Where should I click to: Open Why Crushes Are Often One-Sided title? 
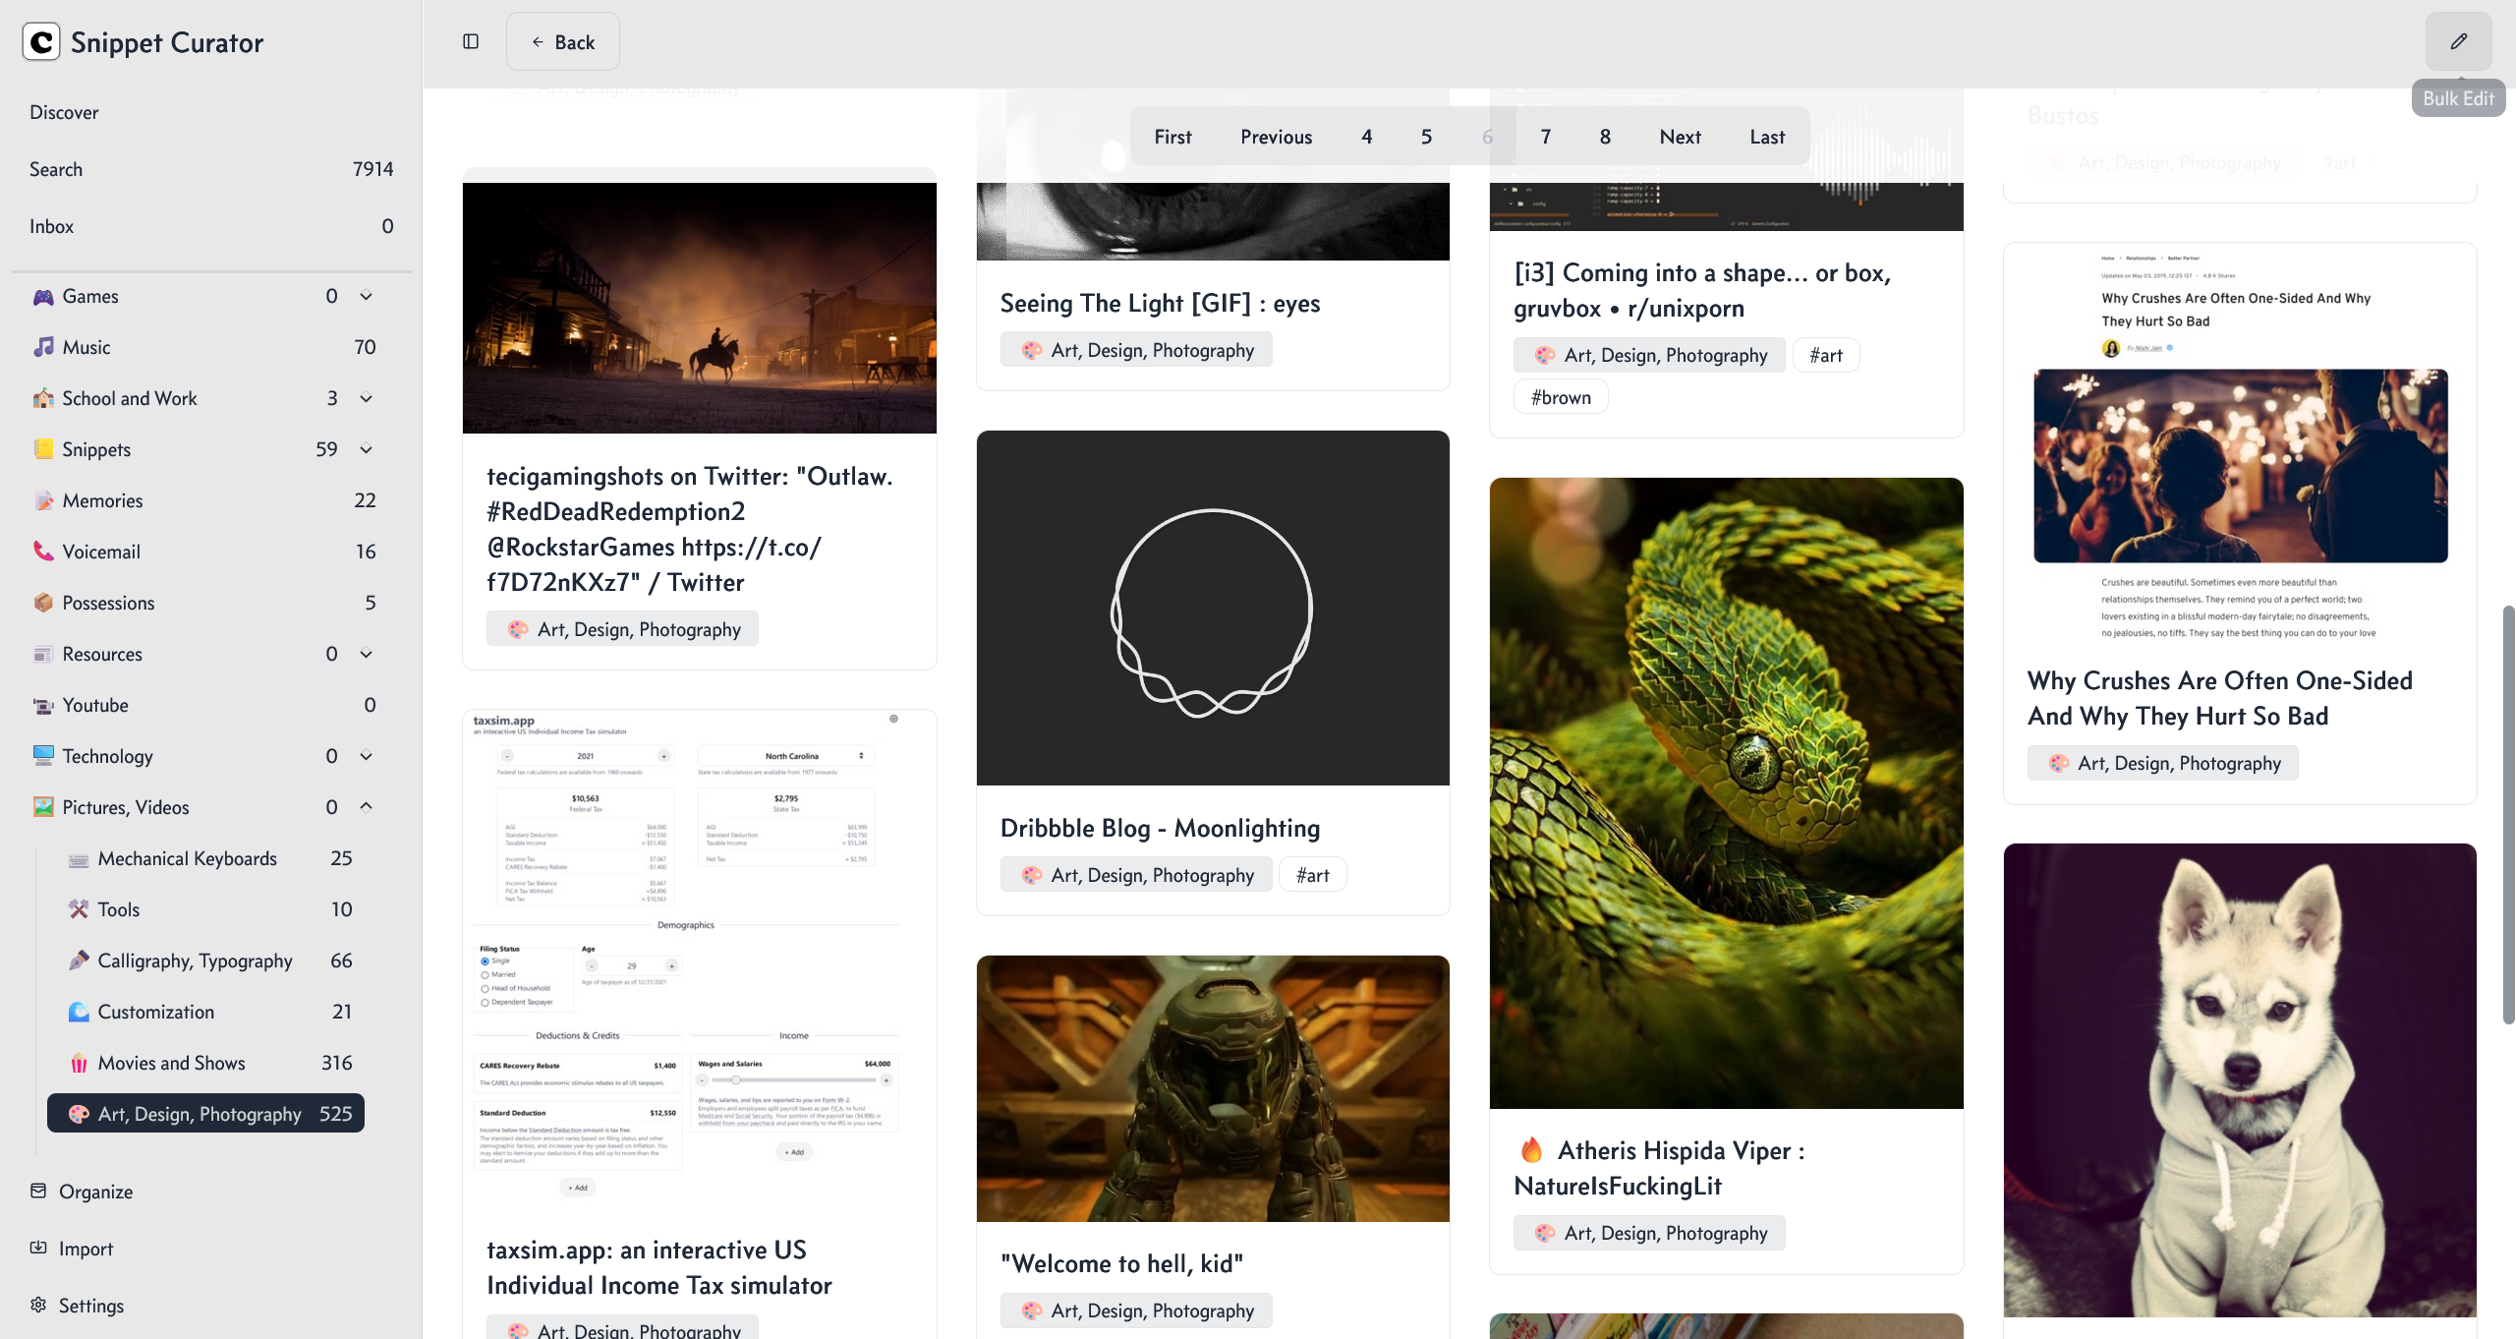(2220, 698)
